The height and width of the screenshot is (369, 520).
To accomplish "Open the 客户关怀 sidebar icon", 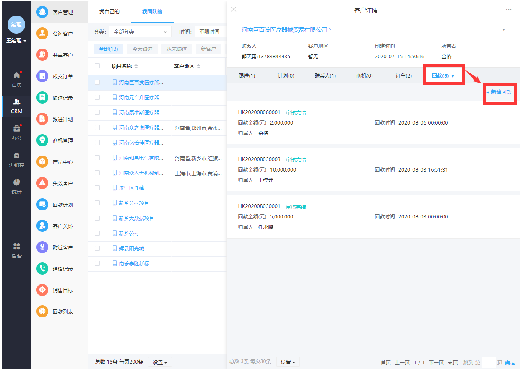I will [x=42, y=226].
